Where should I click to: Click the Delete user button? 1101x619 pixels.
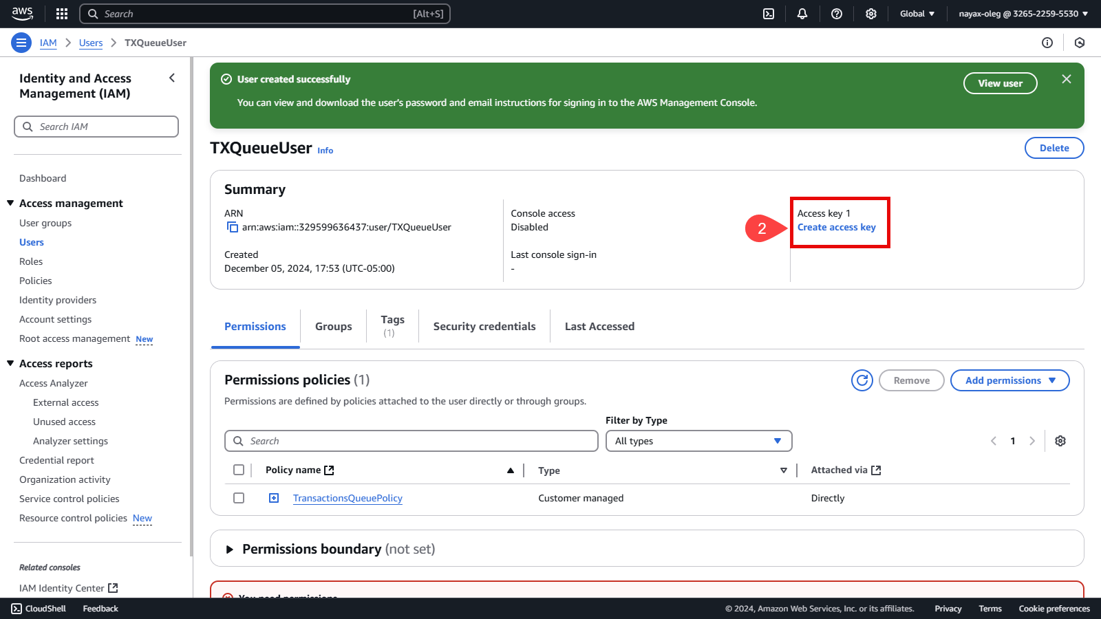coord(1054,148)
